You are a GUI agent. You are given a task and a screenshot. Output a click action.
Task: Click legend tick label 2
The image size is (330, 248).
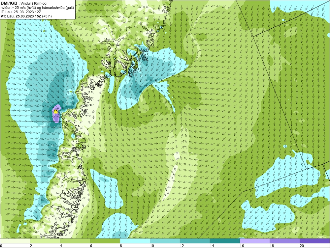click(31, 246)
